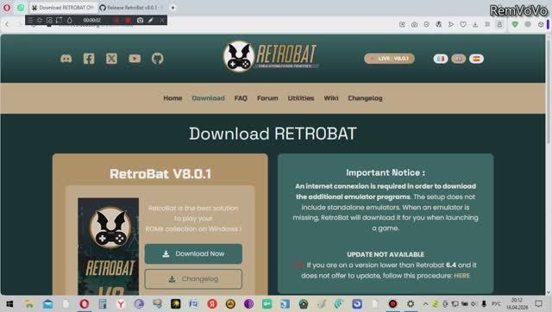Click the recorder water drop icon
The width and height of the screenshot is (552, 312).
tap(70, 21)
